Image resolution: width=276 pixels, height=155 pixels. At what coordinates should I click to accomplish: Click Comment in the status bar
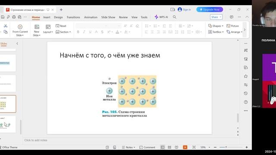(x=147, y=147)
